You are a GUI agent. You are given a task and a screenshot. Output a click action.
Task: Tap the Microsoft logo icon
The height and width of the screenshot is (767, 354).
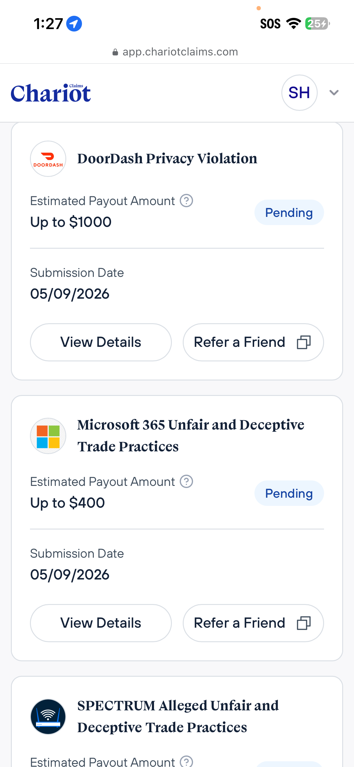48,436
